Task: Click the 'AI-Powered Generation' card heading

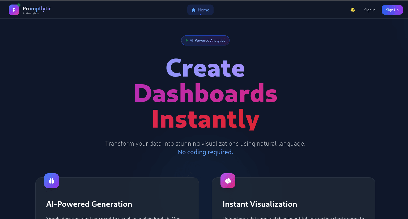Action: point(89,204)
